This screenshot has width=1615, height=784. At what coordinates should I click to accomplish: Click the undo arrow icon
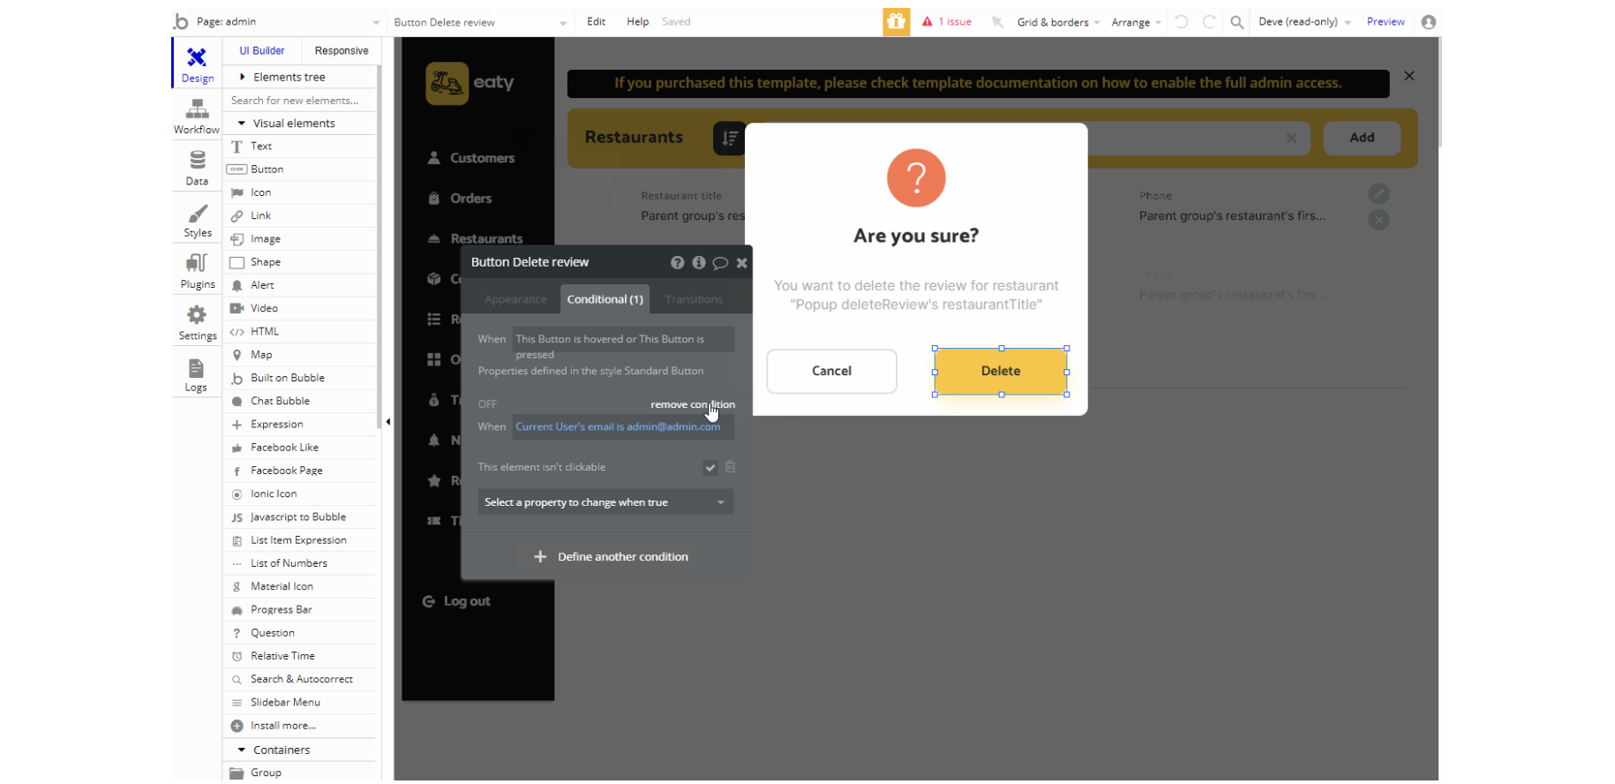[1182, 22]
